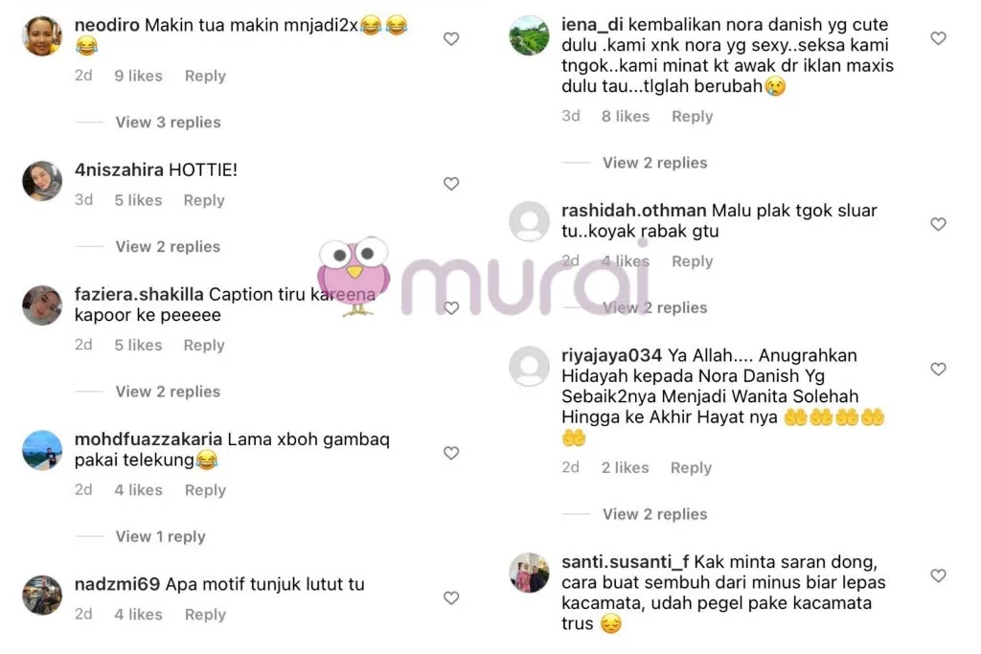The width and height of the screenshot is (981, 654).
Task: Open the 9 likes list on neodiro's comment
Action: 138,77
